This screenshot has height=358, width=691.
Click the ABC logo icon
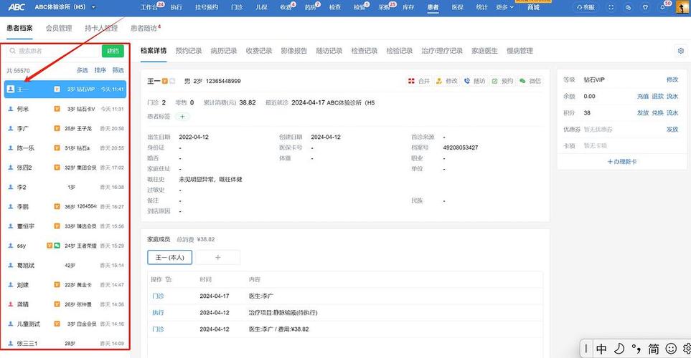pos(17,7)
